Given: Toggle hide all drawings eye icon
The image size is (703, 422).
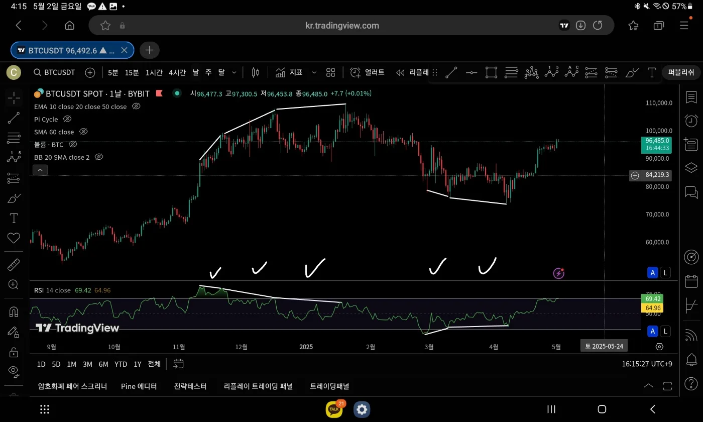Looking at the screenshot, I should pos(14,371).
